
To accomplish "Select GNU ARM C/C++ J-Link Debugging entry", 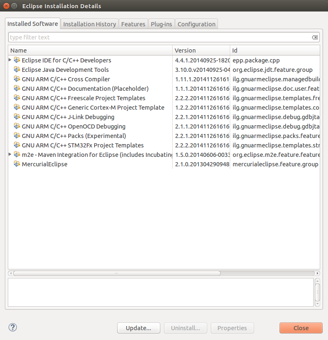I will (164, 117).
